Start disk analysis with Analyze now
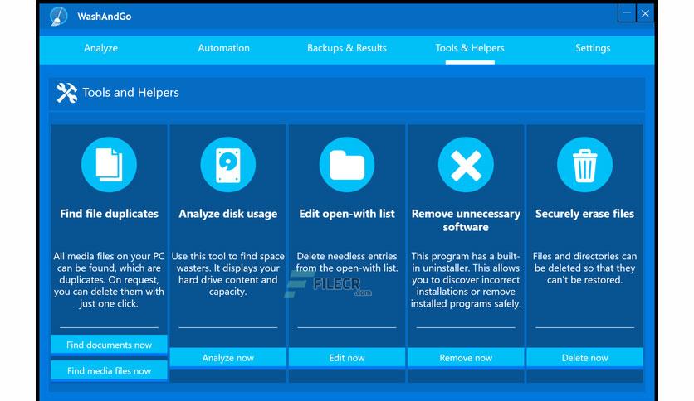The image size is (694, 401). coord(228,358)
